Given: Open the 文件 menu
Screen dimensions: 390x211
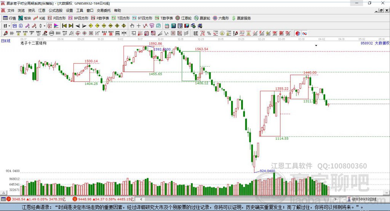Looking at the screenshot, I should (x=11, y=10).
